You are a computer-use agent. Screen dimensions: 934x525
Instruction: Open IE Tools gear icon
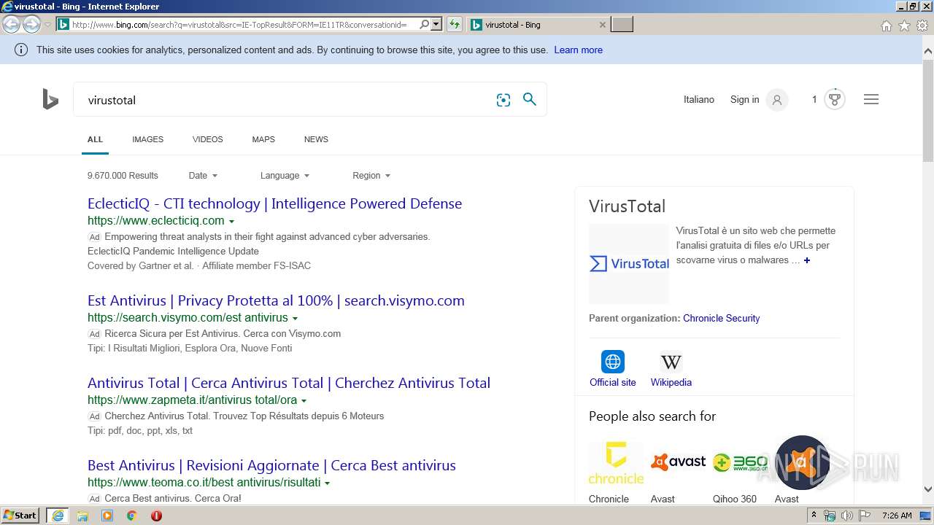(922, 26)
